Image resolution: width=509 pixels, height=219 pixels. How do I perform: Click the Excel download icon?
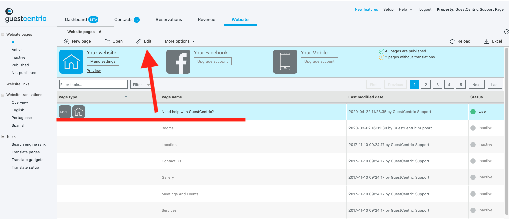(487, 42)
